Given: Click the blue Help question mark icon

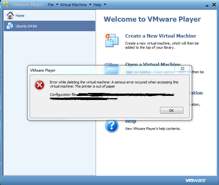Looking at the screenshot, I should coord(112,126).
